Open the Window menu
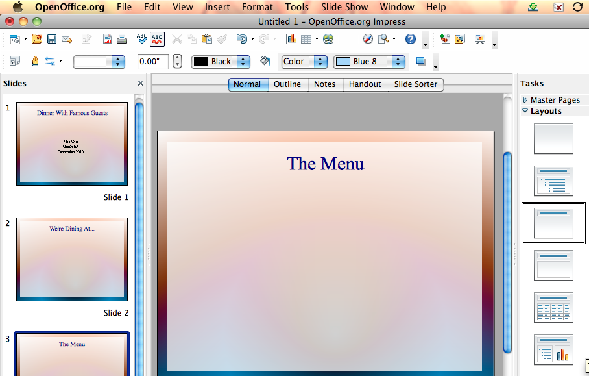 tap(397, 7)
